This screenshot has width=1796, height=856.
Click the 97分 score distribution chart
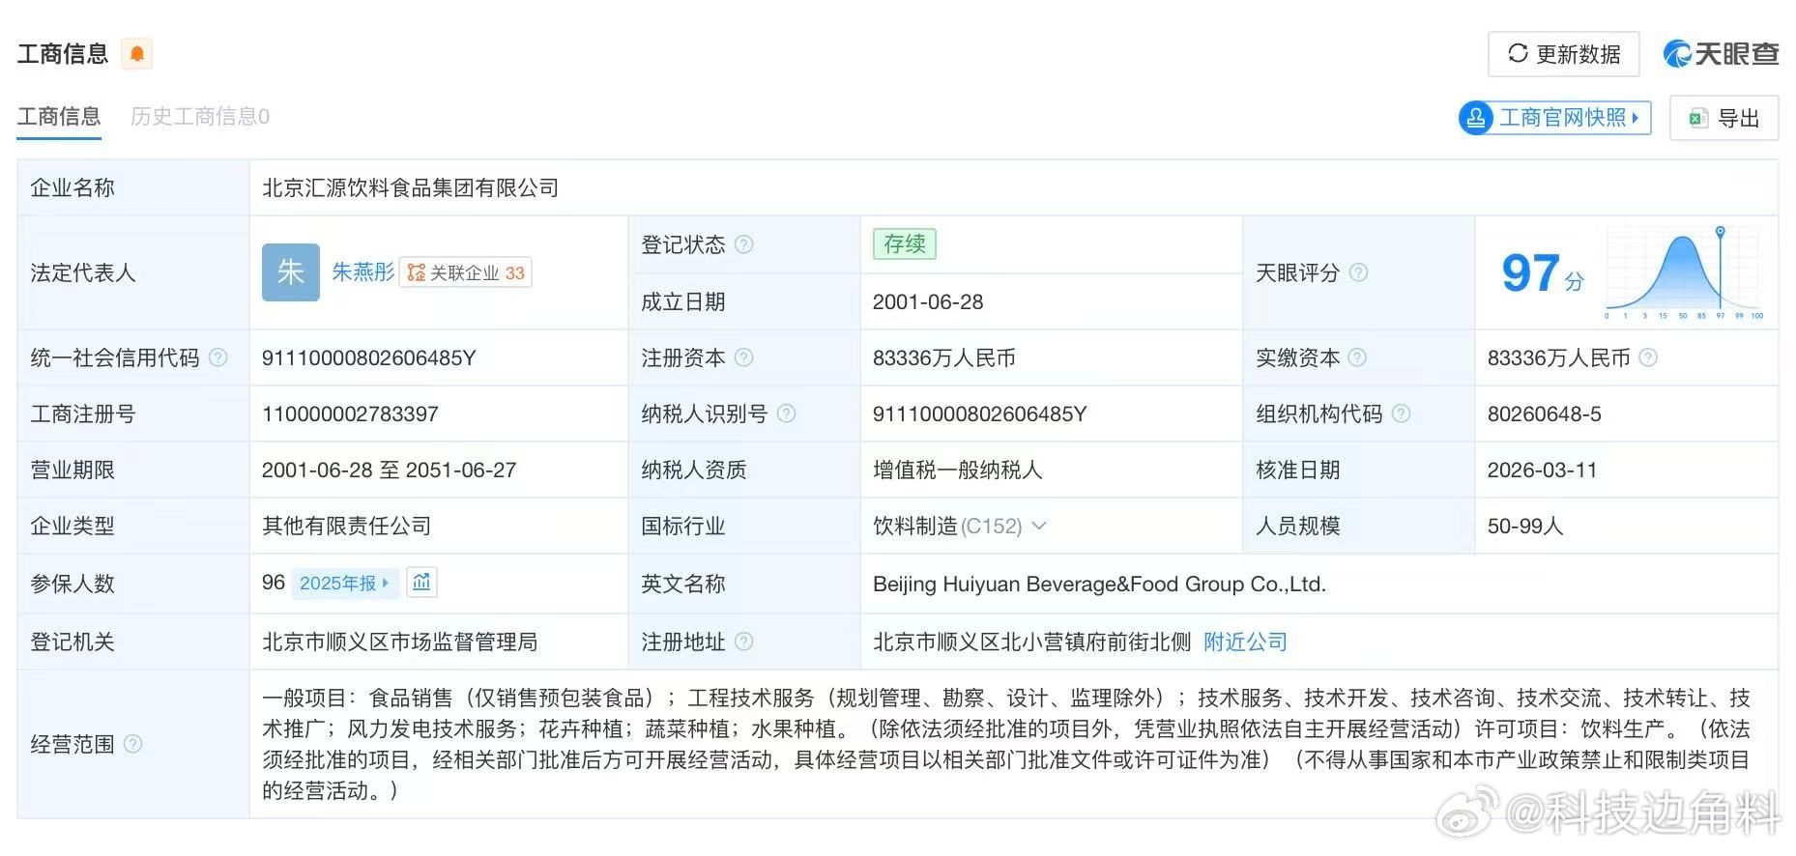point(1685,272)
